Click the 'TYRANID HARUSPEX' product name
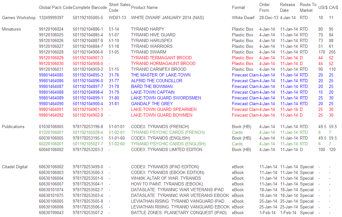 point(152,40)
